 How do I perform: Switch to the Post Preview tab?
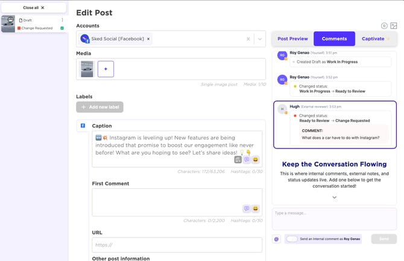(292, 38)
